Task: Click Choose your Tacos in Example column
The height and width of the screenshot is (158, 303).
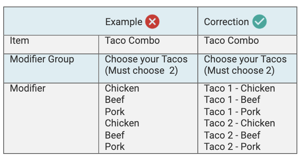Action: tap(146, 59)
